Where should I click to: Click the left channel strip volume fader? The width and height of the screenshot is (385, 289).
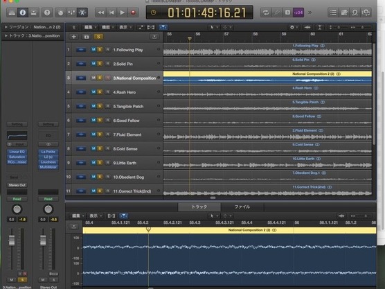[12, 240]
